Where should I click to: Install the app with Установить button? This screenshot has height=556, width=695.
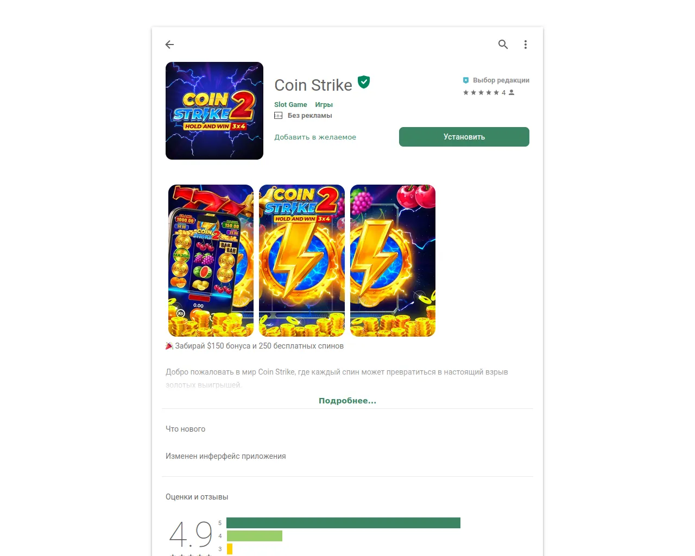464,137
